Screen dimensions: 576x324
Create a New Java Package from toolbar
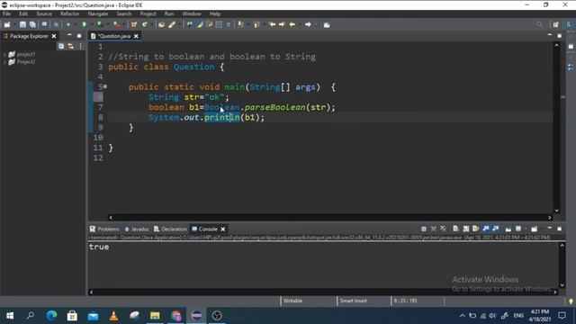(x=134, y=24)
